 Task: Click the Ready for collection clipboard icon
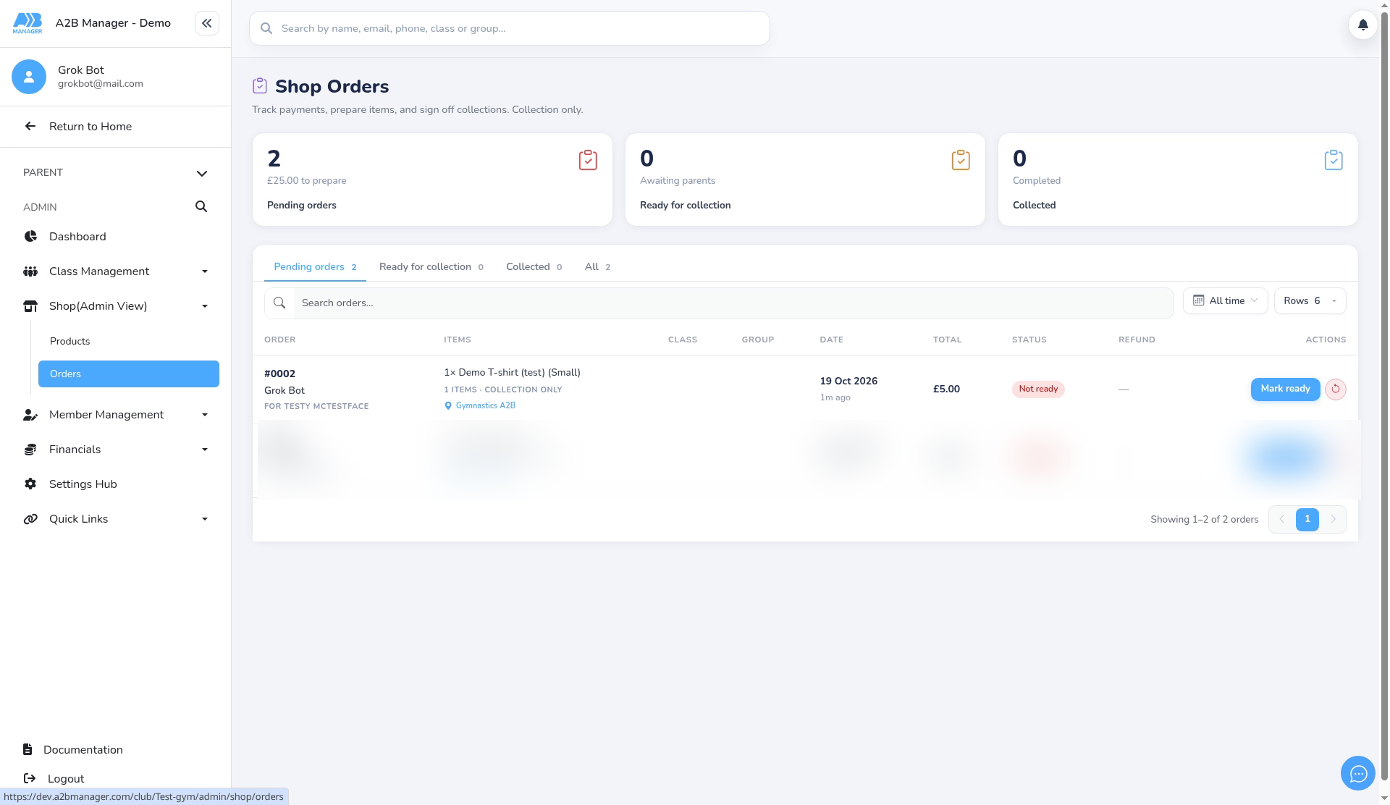click(x=961, y=160)
